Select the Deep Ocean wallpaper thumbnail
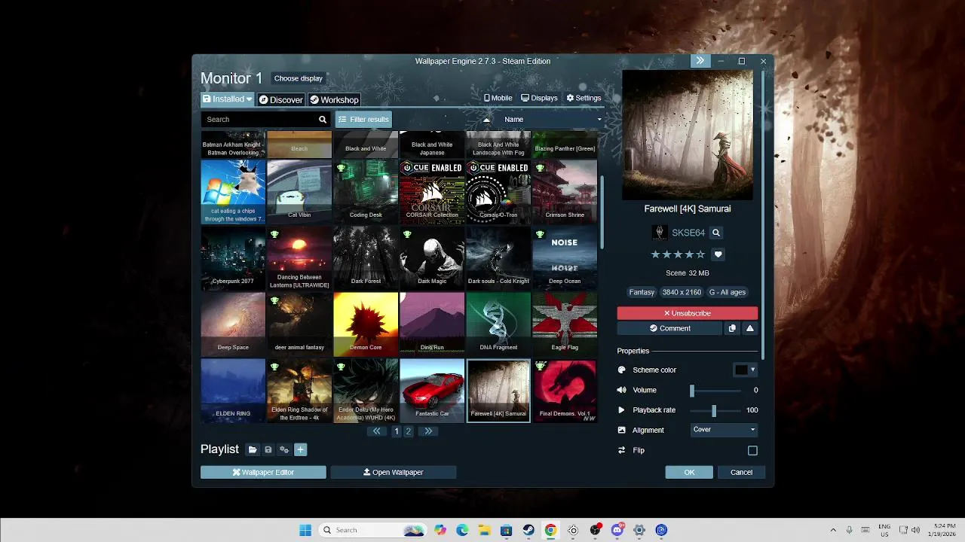Screen dimensions: 965x542 tap(565, 257)
